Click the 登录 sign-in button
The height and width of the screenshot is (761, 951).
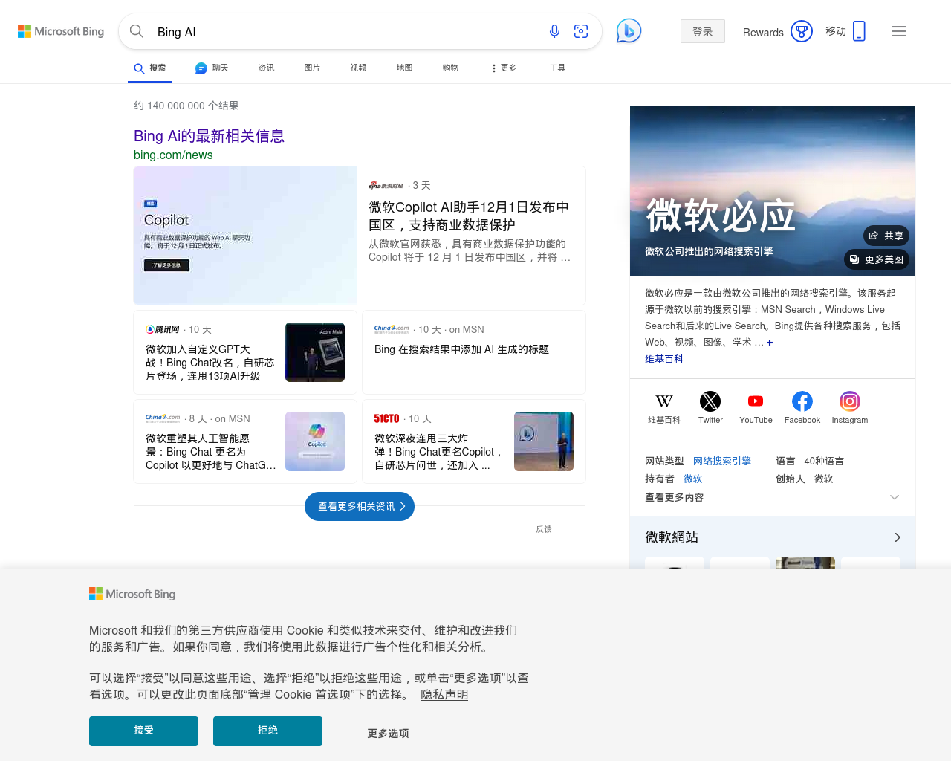[703, 31]
